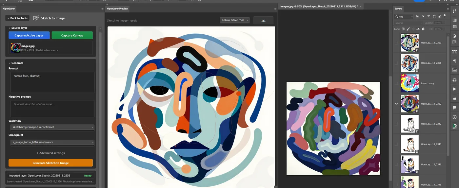Open the Kind filter dropdown
The height and width of the screenshot is (188, 459).
coord(404,17)
